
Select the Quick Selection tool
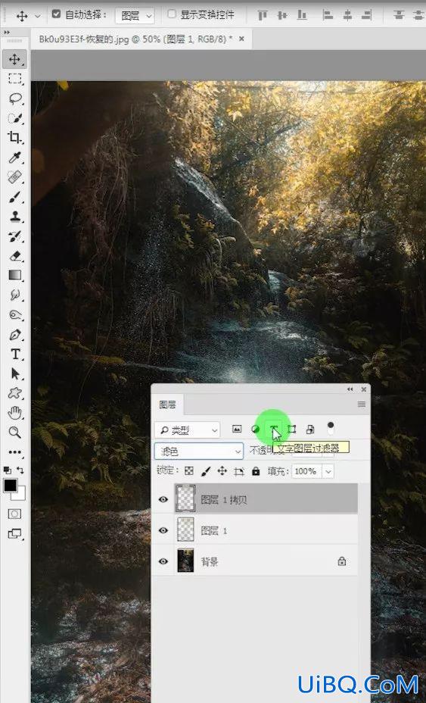[15, 118]
